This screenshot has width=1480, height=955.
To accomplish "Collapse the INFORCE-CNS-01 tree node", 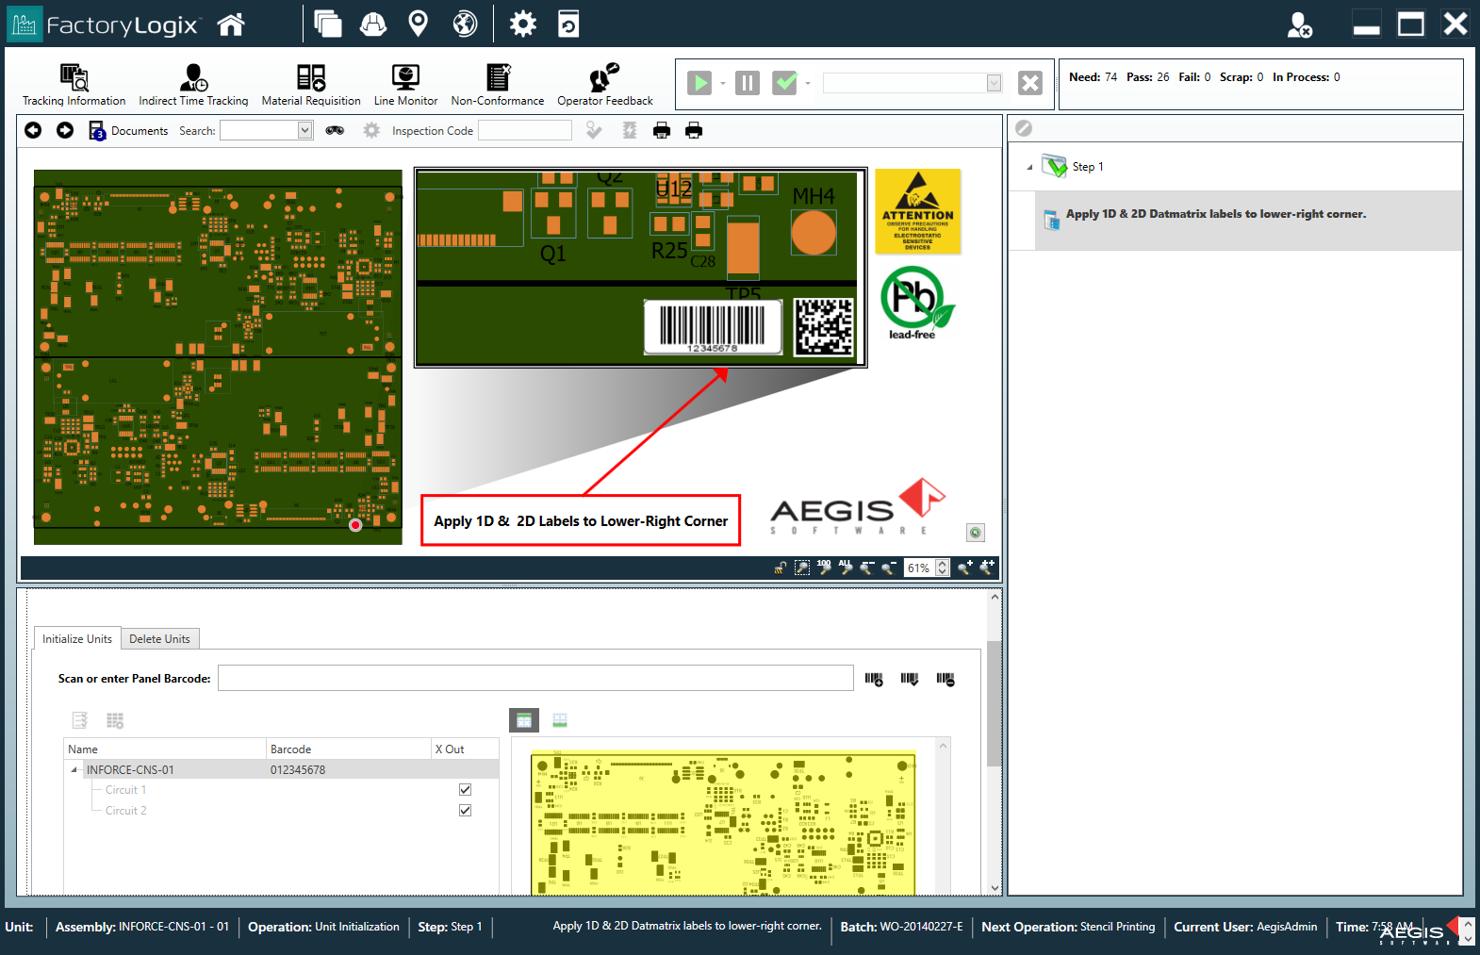I will (74, 770).
